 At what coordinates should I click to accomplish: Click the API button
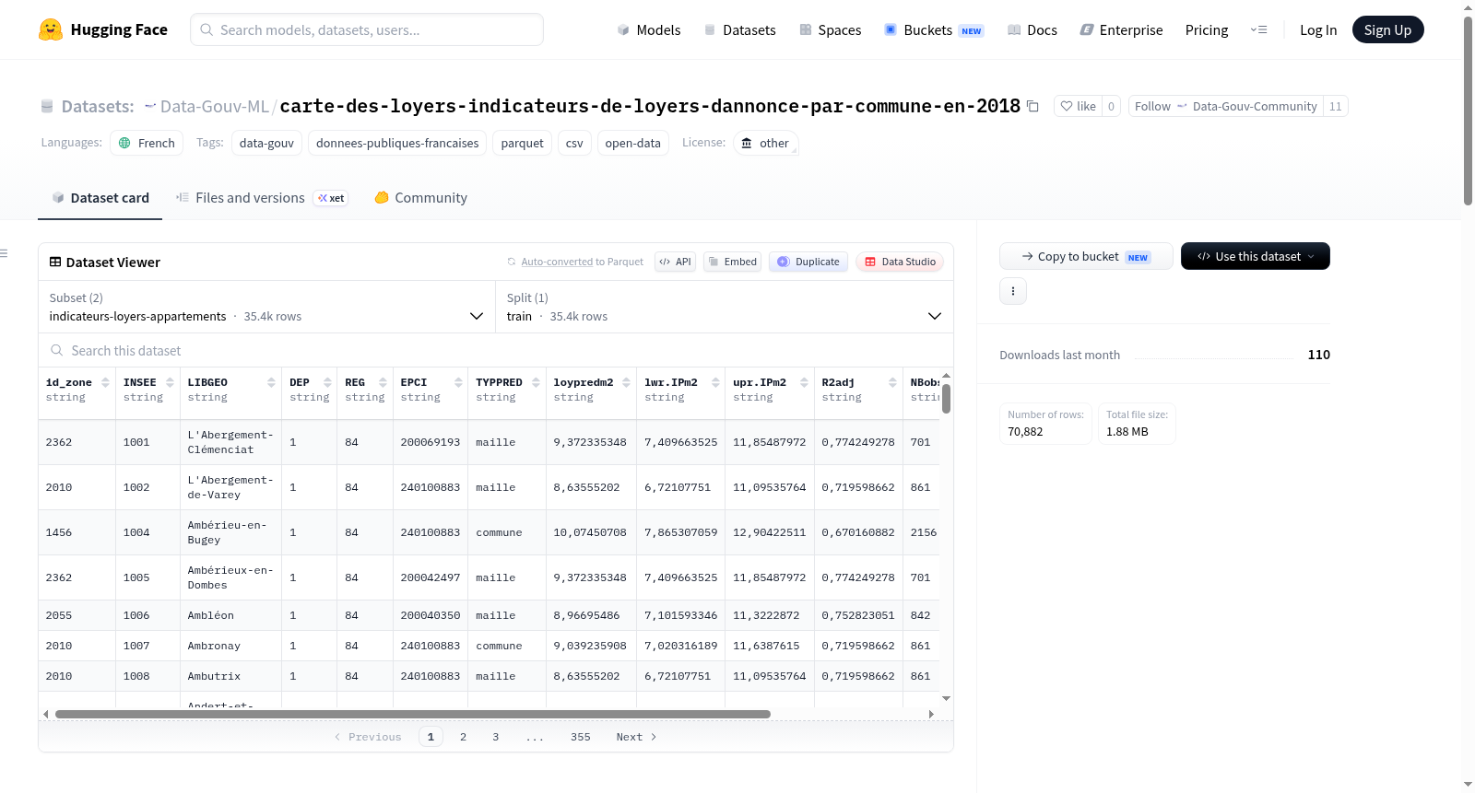(x=675, y=262)
